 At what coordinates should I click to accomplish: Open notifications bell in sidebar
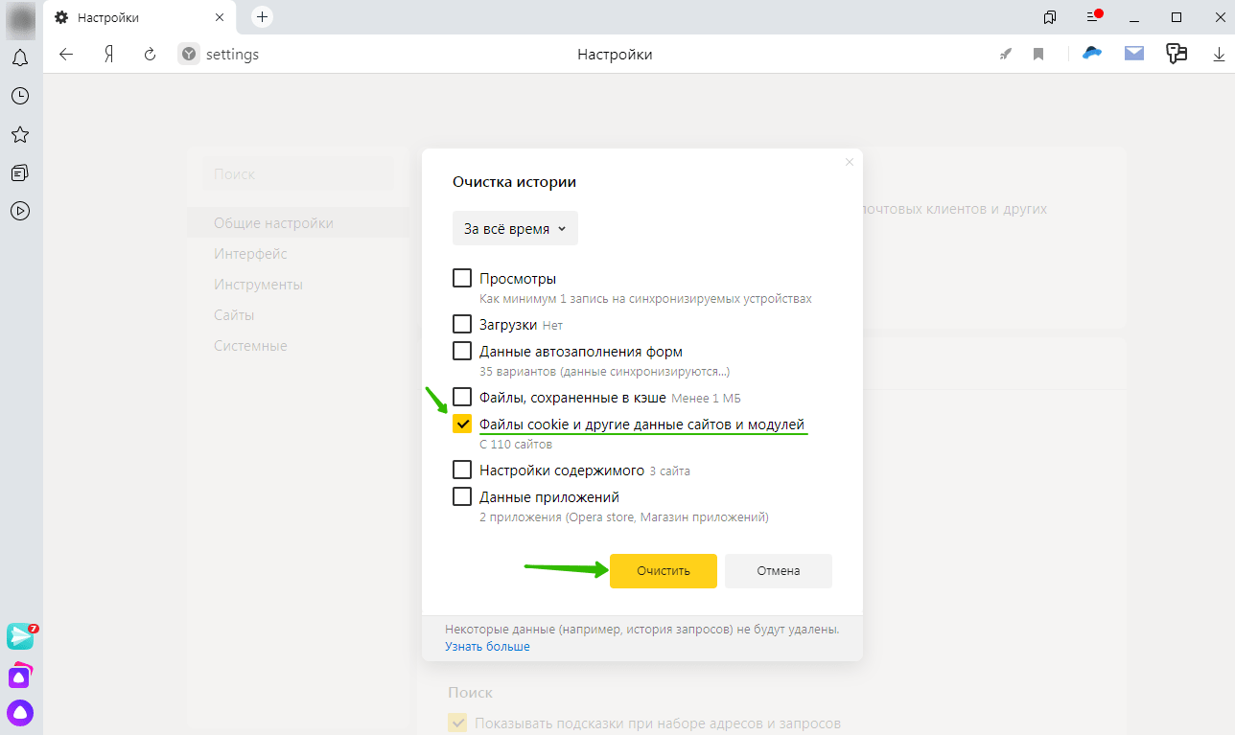point(19,58)
